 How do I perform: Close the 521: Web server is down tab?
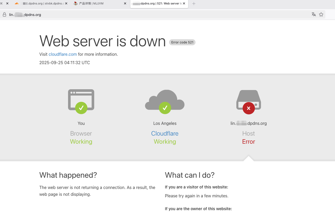coord(184,4)
